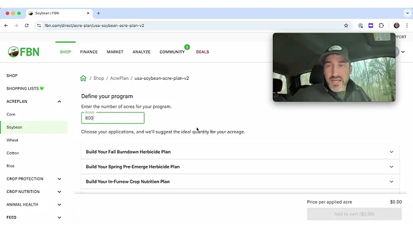
Task: Expand Fall Burndown Herbicide Plan chevron
Action: 391,152
